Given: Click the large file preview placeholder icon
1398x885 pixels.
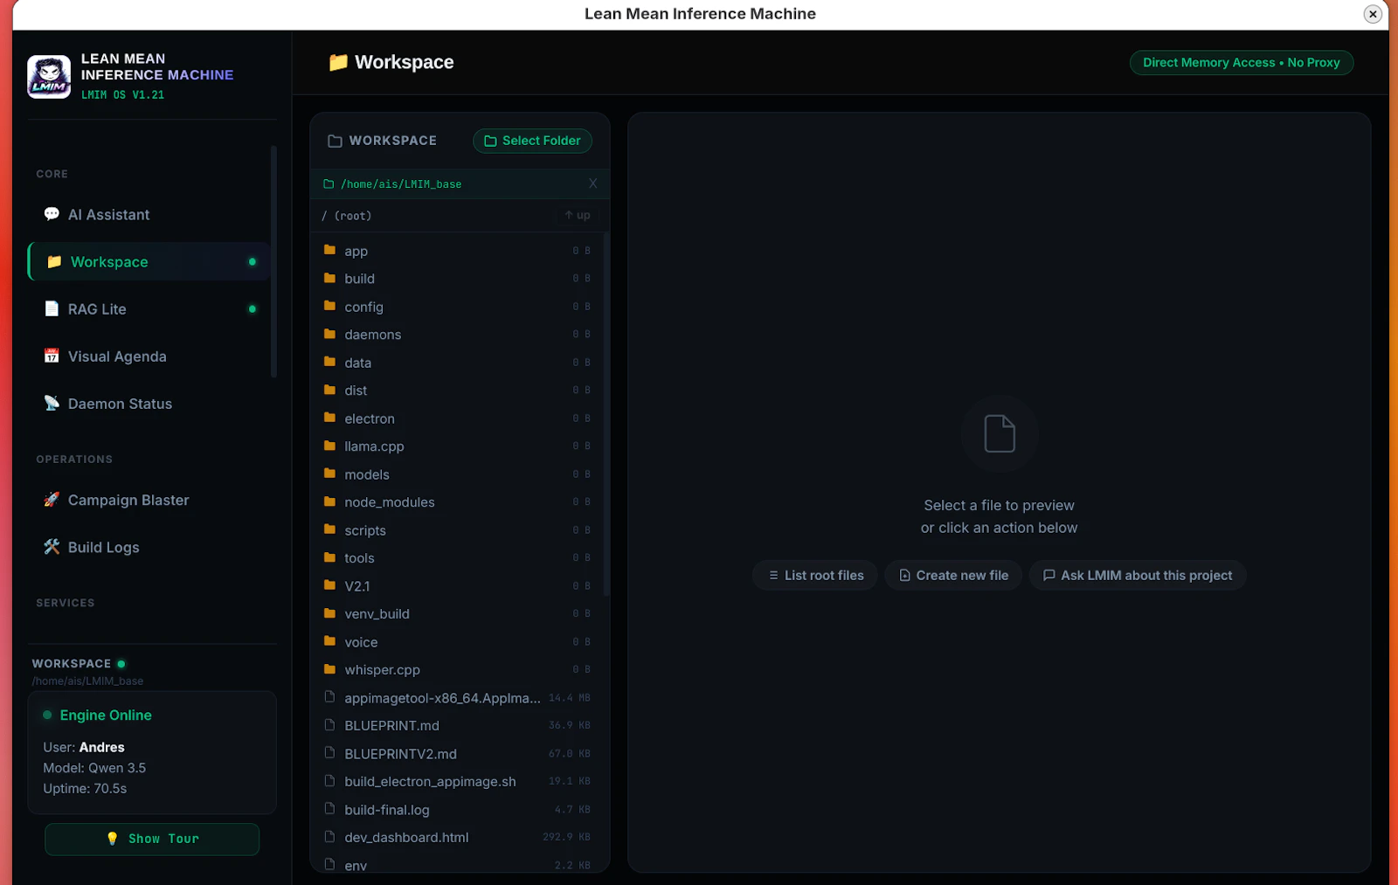Looking at the screenshot, I should pos(1000,433).
